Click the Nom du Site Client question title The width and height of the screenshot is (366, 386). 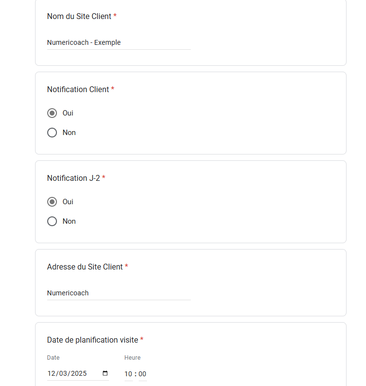coord(79,16)
